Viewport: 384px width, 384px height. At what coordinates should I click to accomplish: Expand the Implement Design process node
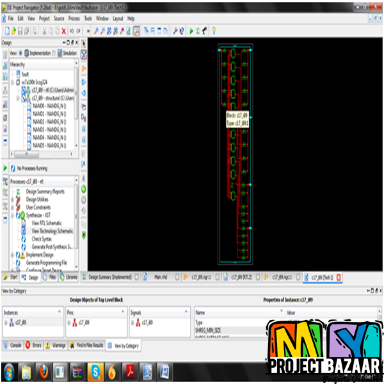point(12,255)
